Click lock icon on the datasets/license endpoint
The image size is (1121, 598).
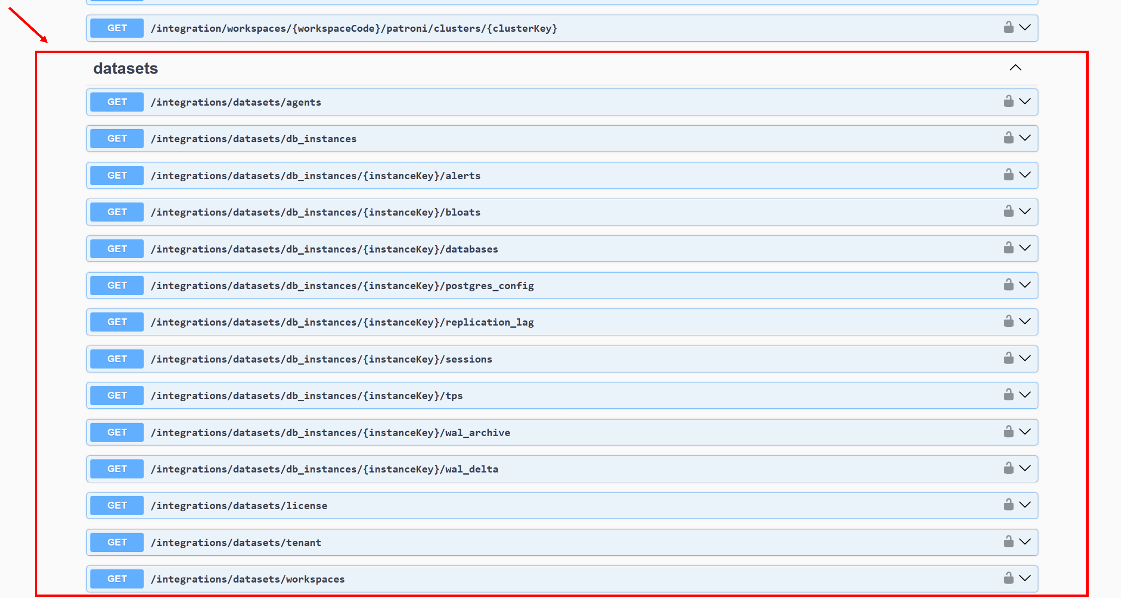click(x=1008, y=505)
